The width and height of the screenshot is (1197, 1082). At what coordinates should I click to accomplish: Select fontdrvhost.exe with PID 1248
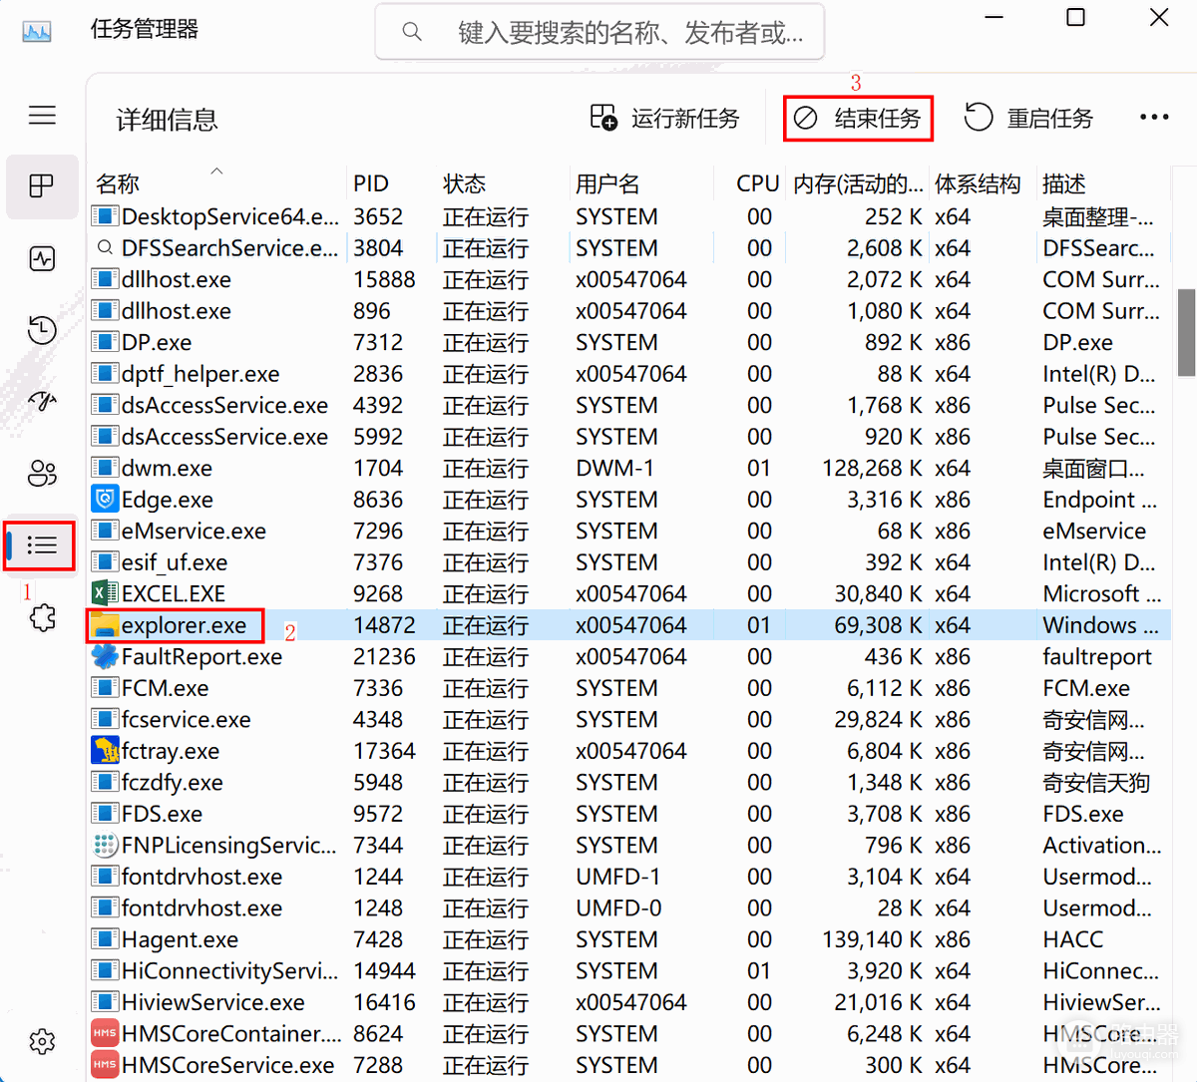(628, 907)
